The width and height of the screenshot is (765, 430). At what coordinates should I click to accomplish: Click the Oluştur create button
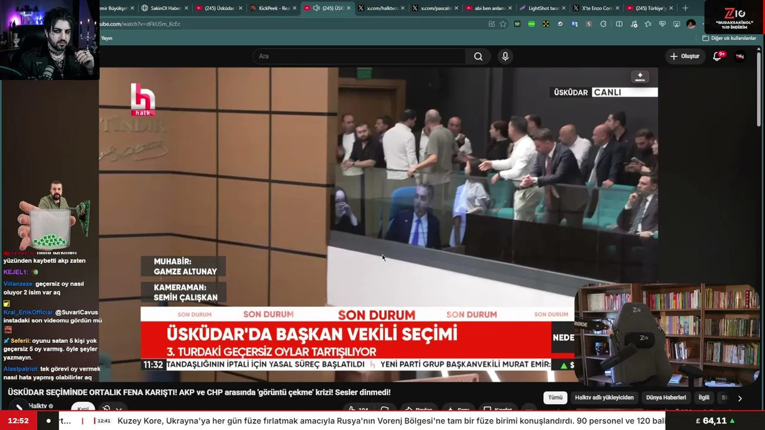pyautogui.click(x=684, y=56)
